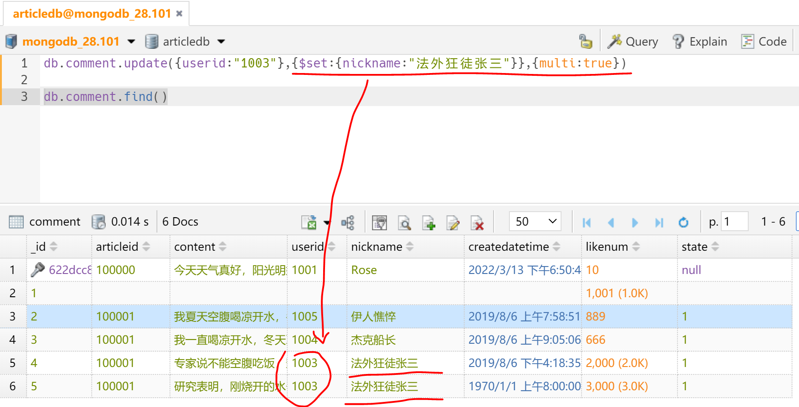Close the articledb@mongodb_28.101 tab
This screenshot has width=799, height=407.
(x=179, y=13)
